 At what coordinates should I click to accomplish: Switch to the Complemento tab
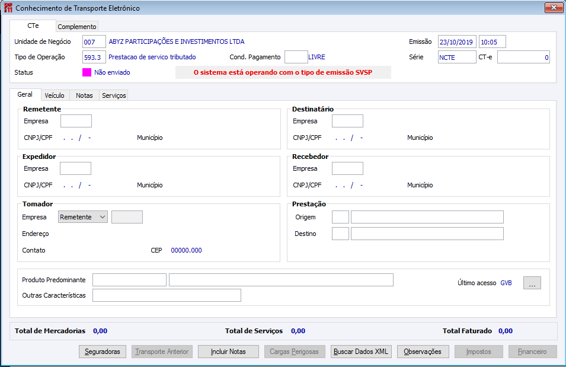click(77, 27)
